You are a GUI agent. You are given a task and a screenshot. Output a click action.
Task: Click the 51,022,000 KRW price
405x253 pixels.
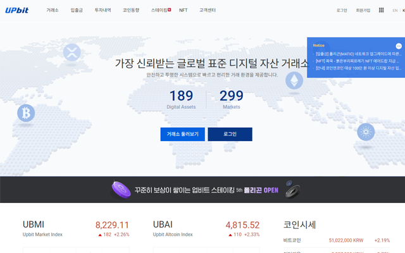[346, 240]
